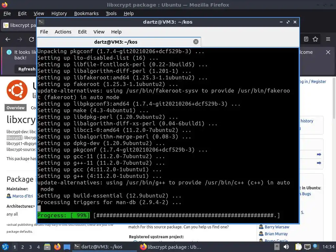Click the Firefox forward arrow
Viewport: 336px width, 252px height.
(x=20, y=39)
